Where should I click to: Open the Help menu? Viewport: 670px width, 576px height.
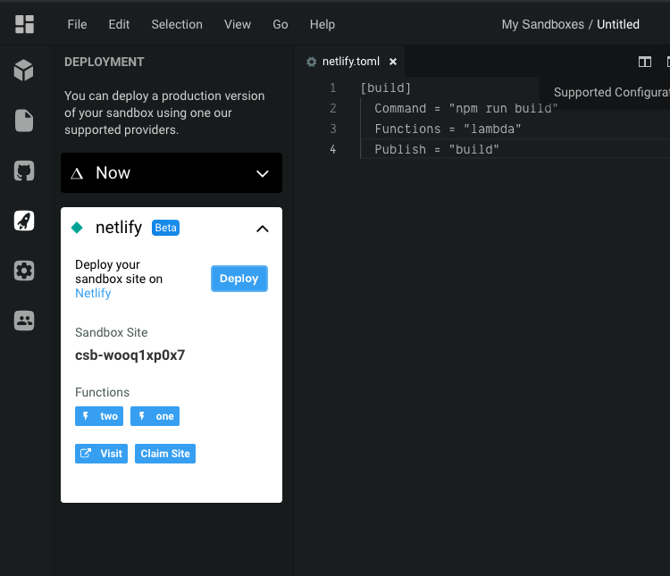pyautogui.click(x=322, y=24)
